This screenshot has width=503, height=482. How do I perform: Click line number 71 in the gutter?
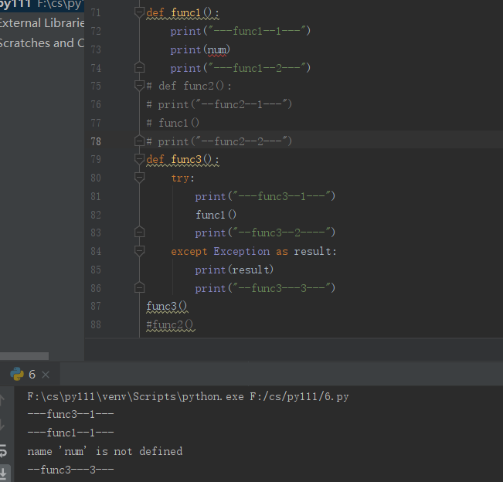pyautogui.click(x=96, y=12)
